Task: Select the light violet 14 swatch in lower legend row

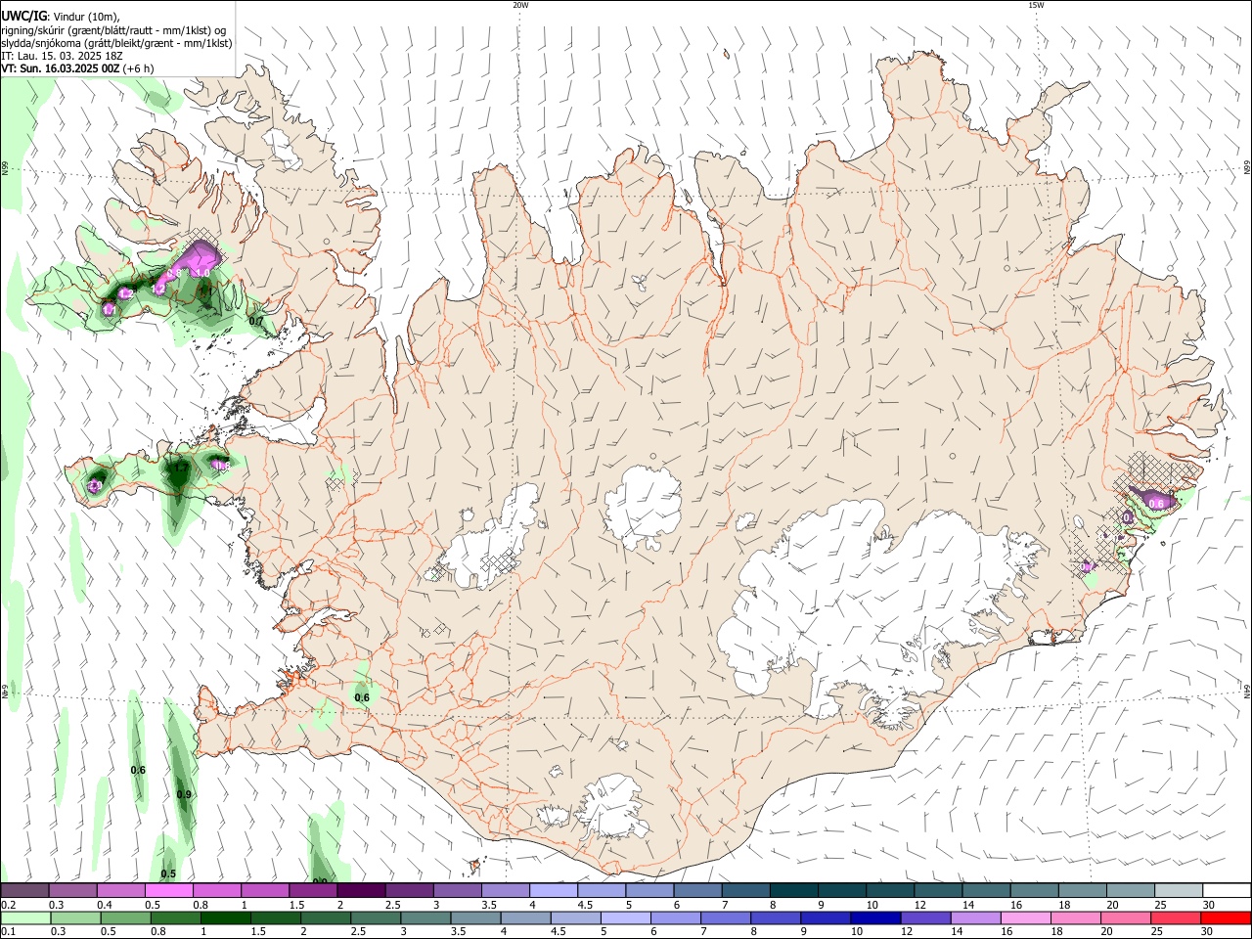Action: (x=976, y=917)
